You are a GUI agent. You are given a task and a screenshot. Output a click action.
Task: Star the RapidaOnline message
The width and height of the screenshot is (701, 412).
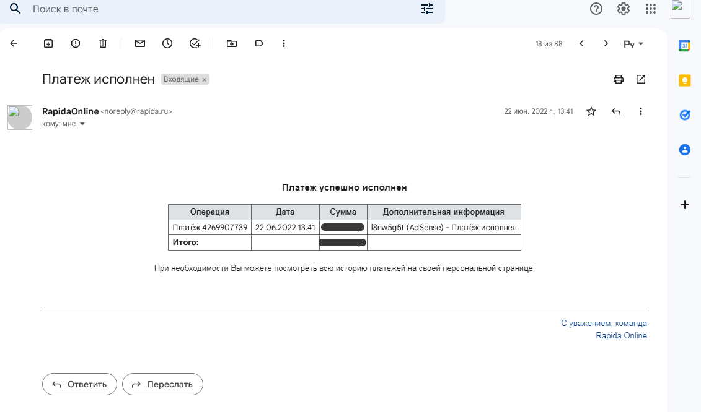pyautogui.click(x=591, y=111)
